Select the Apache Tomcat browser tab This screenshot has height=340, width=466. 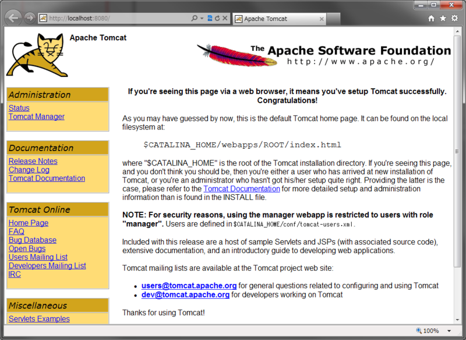pos(280,19)
